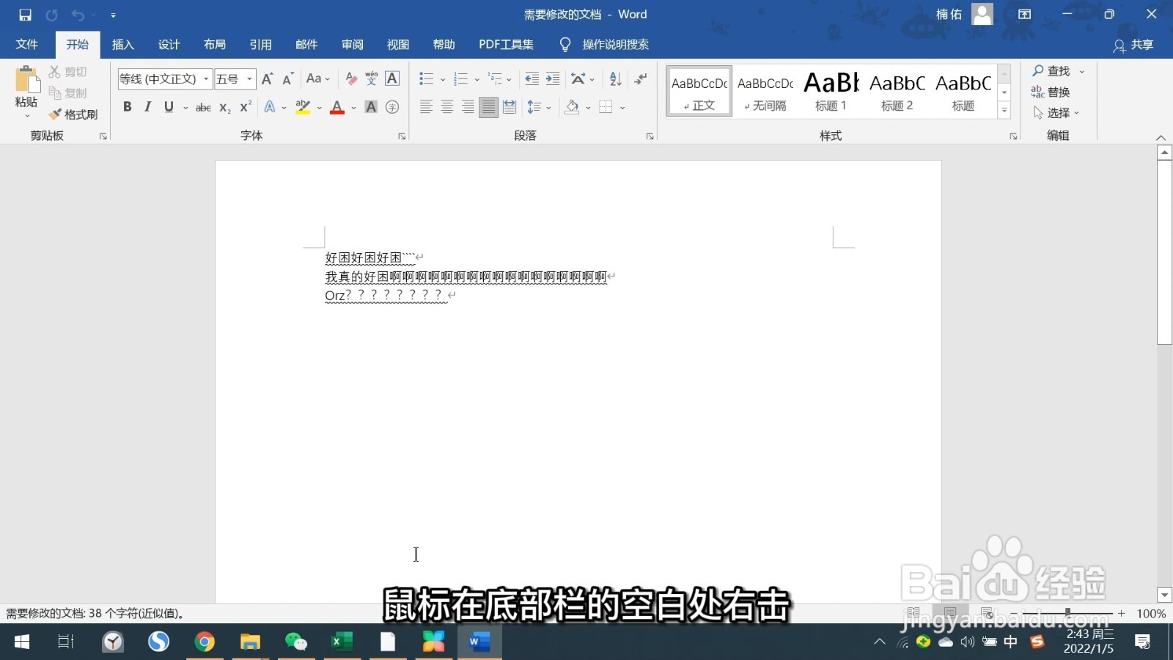This screenshot has height=660, width=1173.
Task: Apply 标题 1 heading style
Action: coord(831,92)
